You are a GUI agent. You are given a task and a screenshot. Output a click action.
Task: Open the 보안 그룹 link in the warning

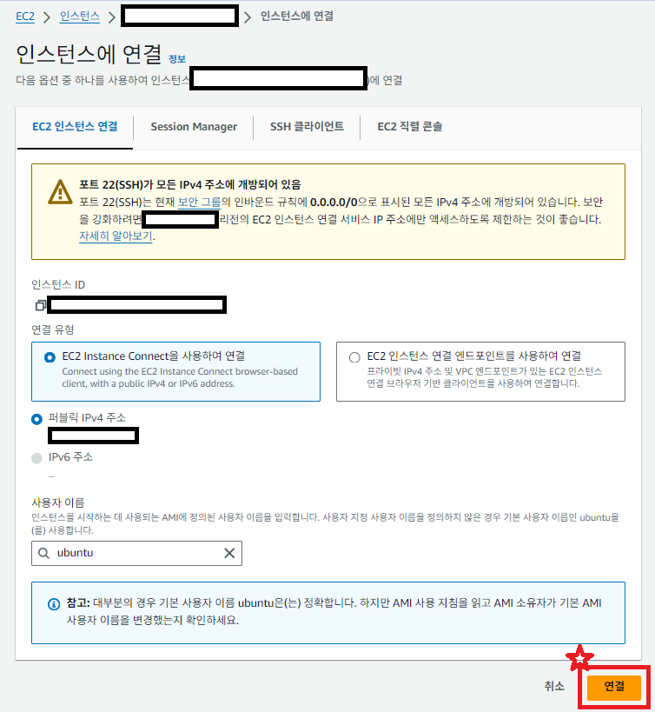click(199, 202)
